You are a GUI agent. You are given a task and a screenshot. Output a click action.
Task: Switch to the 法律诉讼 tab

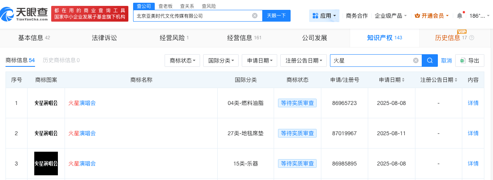pyautogui.click(x=104, y=38)
